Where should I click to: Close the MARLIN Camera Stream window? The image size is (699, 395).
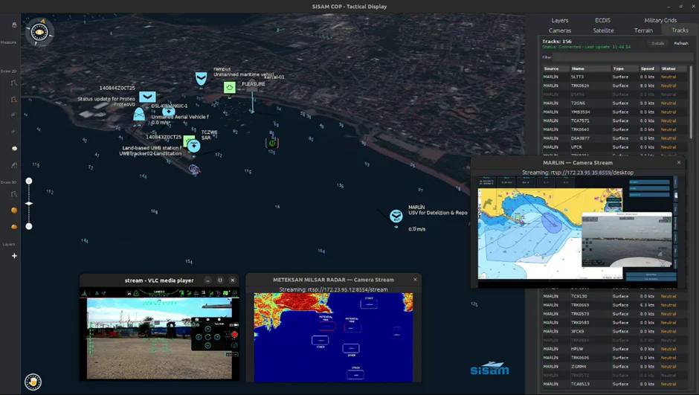(679, 163)
